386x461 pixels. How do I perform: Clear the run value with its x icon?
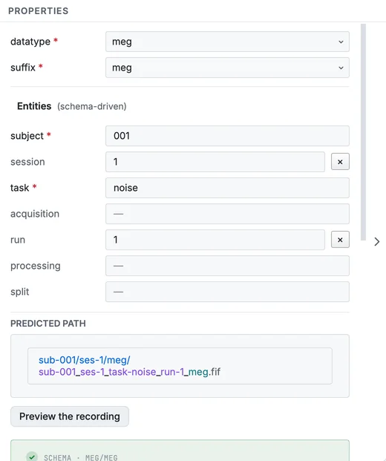340,240
